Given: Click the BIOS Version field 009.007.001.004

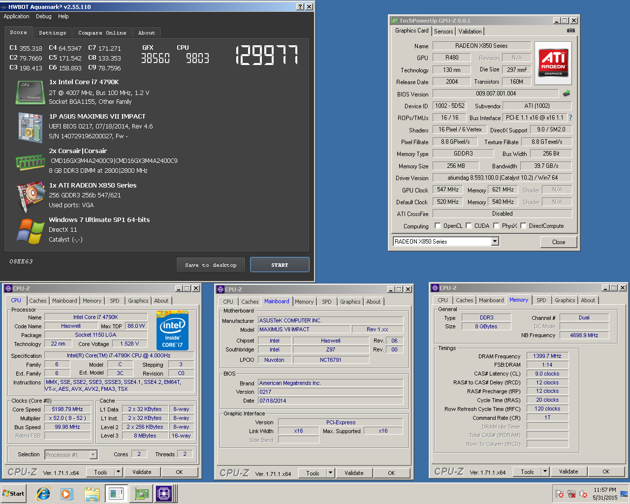Looking at the screenshot, I should (x=496, y=94).
